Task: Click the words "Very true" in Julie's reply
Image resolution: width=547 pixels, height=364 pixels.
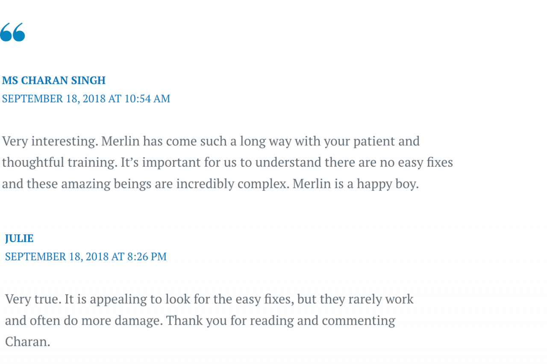Action: click(x=33, y=299)
